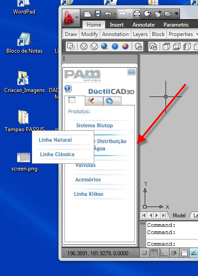Toggle Object Snap Tracking in status bar
198x276 pixels.
click(x=193, y=253)
